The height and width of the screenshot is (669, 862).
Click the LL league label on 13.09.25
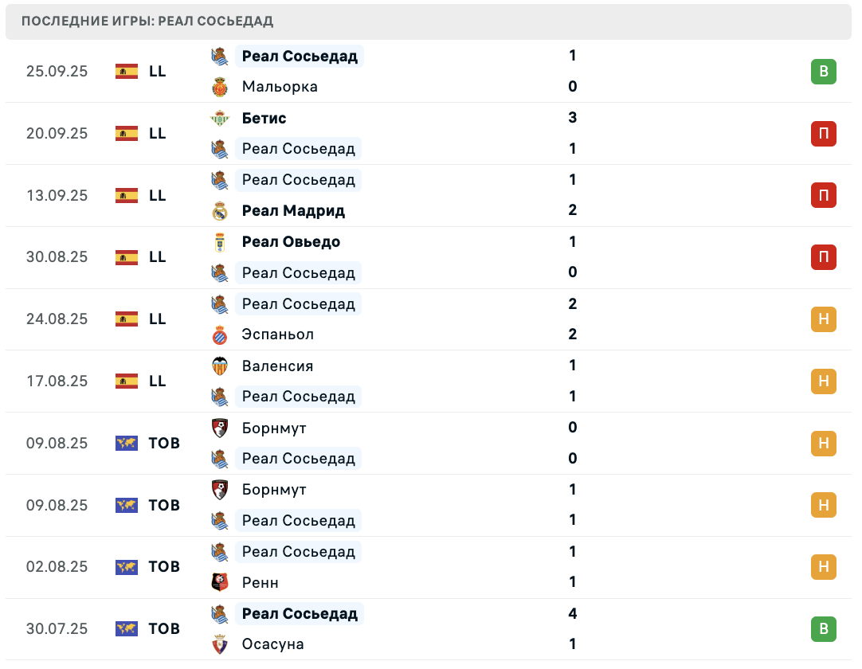[157, 196]
